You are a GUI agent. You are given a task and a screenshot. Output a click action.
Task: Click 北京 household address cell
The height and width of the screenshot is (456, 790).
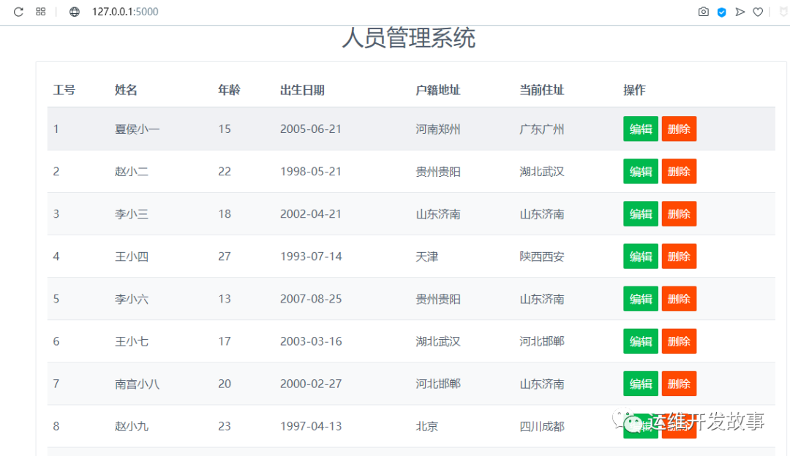click(x=426, y=426)
